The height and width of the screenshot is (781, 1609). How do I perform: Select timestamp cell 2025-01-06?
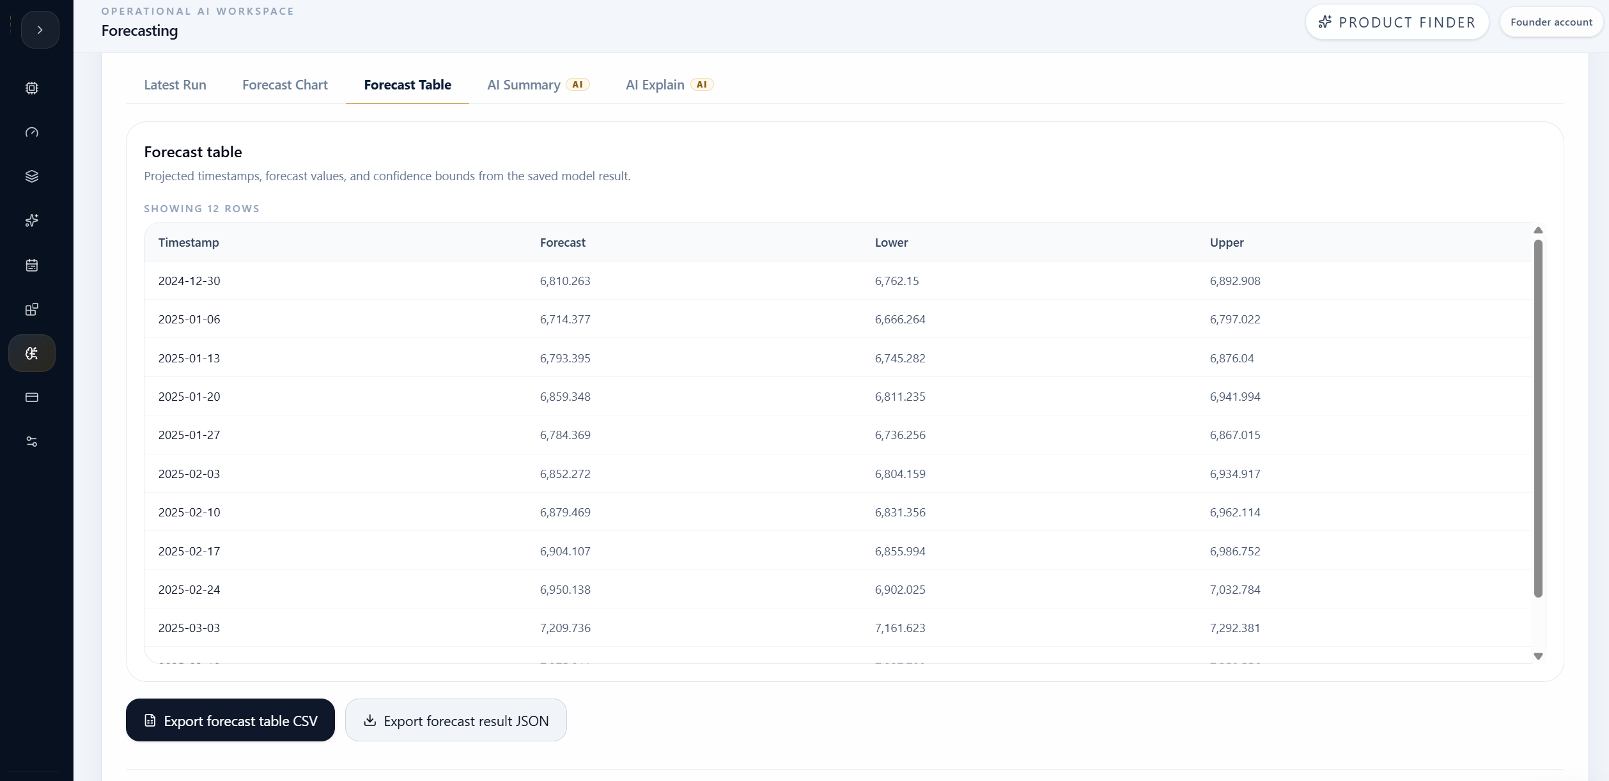(x=189, y=319)
